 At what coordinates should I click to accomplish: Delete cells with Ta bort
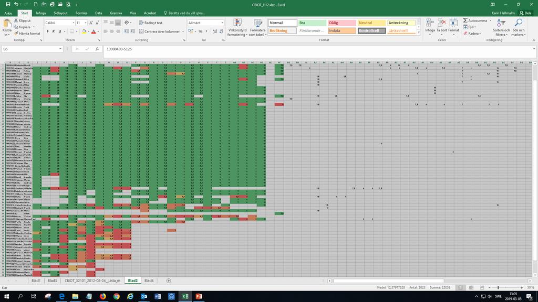(x=441, y=27)
